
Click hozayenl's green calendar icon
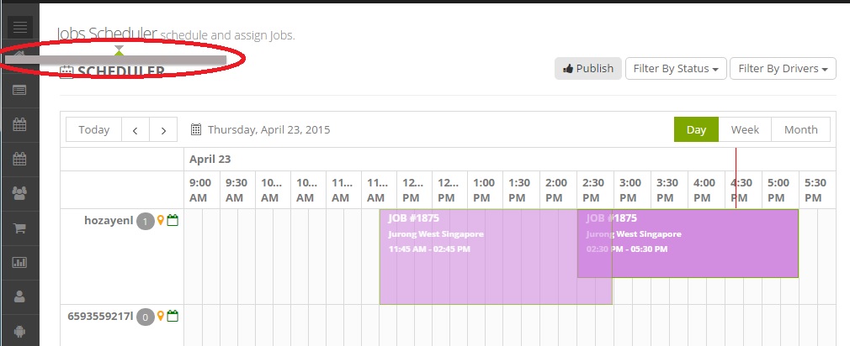[x=173, y=221]
